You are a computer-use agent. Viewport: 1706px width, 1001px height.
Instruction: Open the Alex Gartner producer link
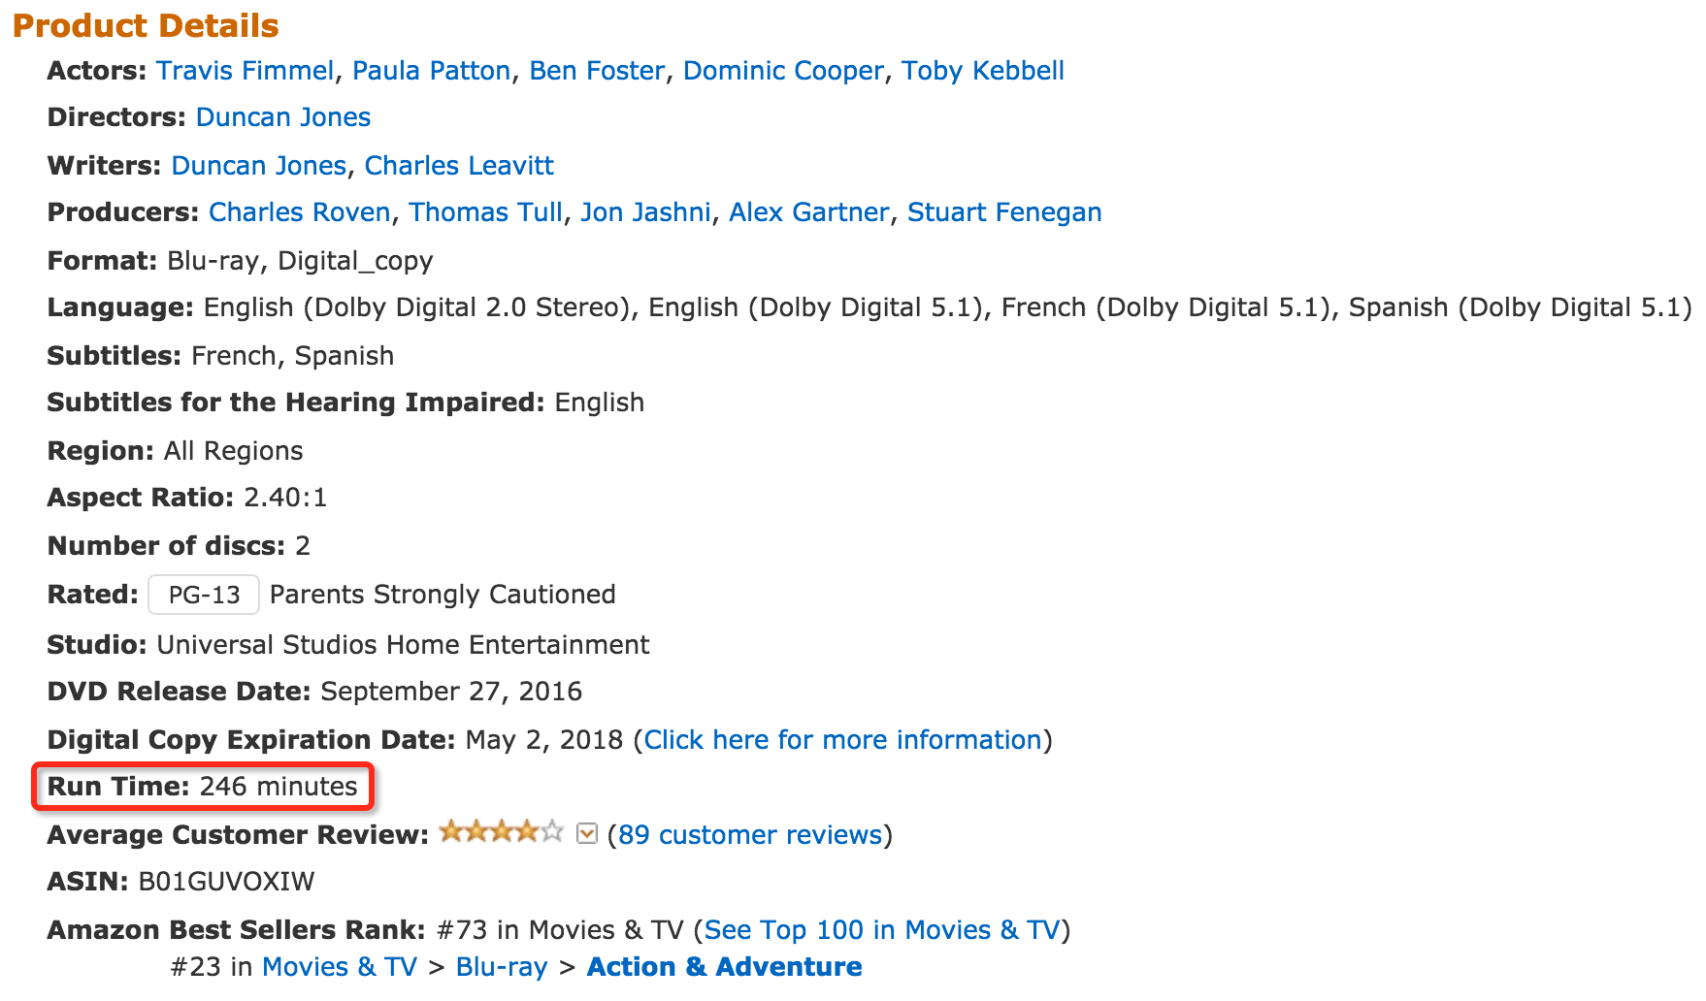[x=808, y=212]
